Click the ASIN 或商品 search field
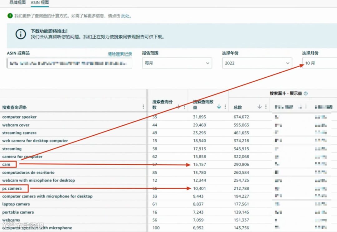Viewport: 337px width, 232px height. (69, 63)
